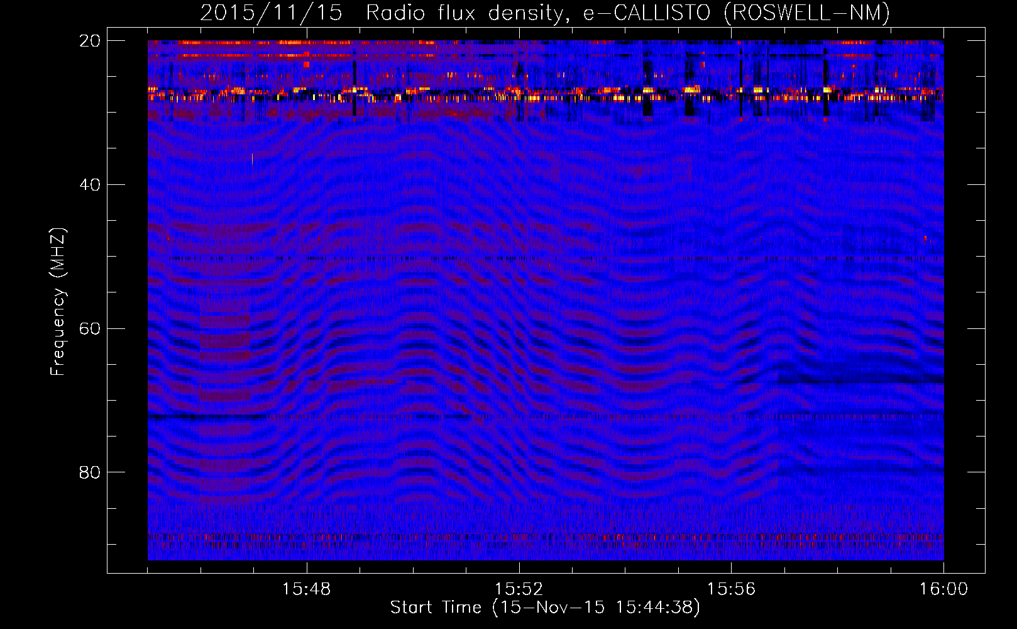Click the 16:00 time tick label
This screenshot has width=1017, height=629.
coord(943,589)
